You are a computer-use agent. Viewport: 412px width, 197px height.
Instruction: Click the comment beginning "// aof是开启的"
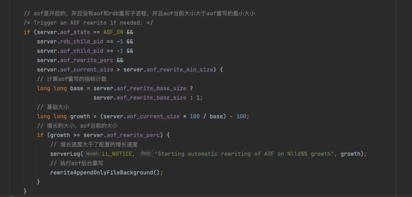(x=139, y=13)
